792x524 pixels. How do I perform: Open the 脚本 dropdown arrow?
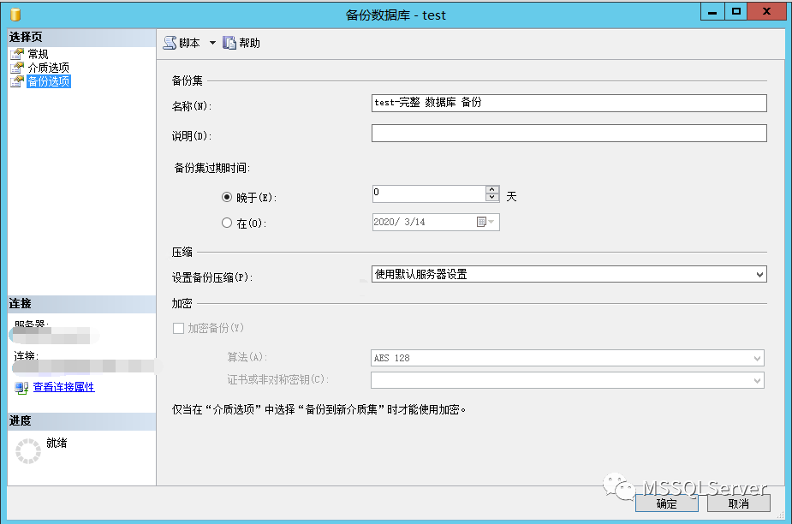(x=212, y=43)
